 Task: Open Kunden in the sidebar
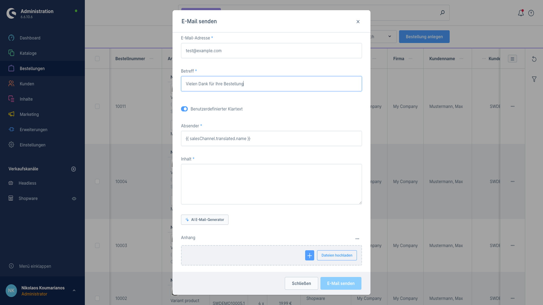point(27,84)
